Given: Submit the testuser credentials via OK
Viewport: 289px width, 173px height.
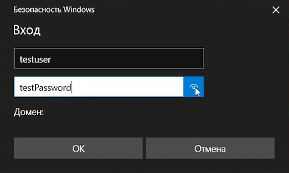Looking at the screenshot, I should point(78,148).
